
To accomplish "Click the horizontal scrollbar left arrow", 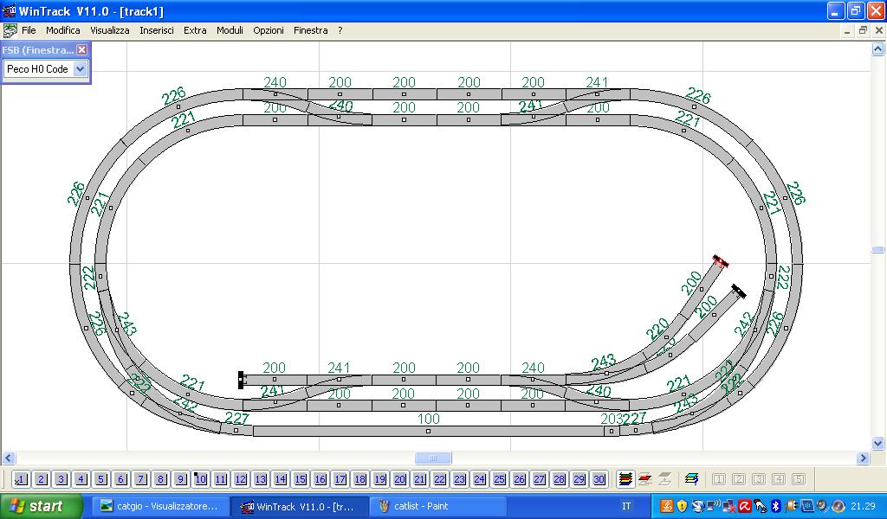I will [8, 458].
